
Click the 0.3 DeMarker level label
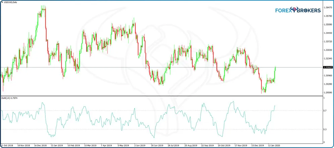[324, 129]
